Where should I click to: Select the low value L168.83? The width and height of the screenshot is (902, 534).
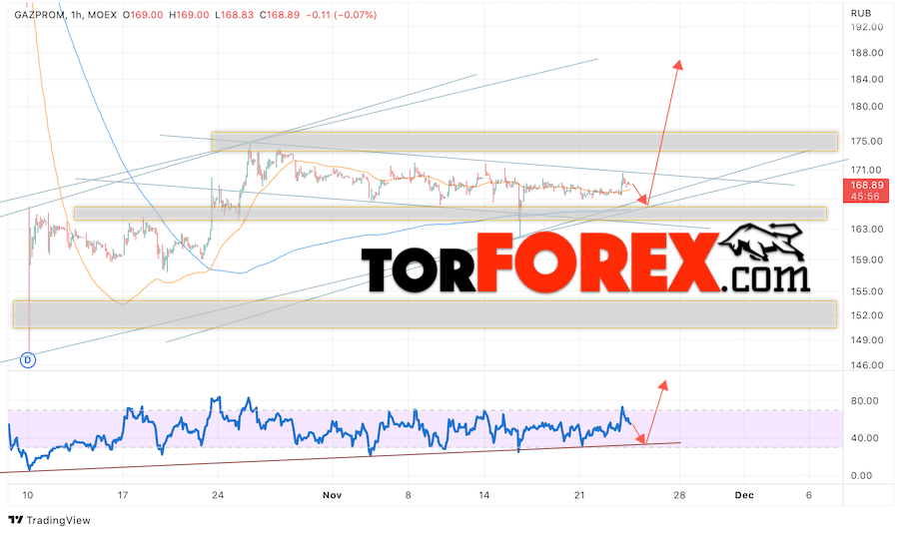tap(234, 15)
